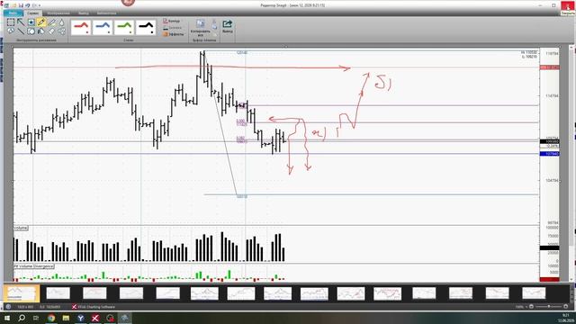Click the 'Volume' indicator label on chart
This screenshot has height=324, width=576.
(21, 228)
